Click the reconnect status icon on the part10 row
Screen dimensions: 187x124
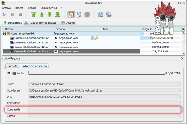(92, 38)
